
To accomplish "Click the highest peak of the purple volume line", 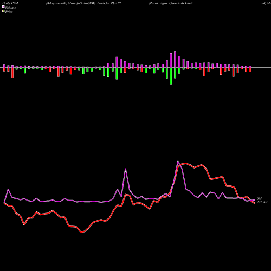I will tap(178, 161).
